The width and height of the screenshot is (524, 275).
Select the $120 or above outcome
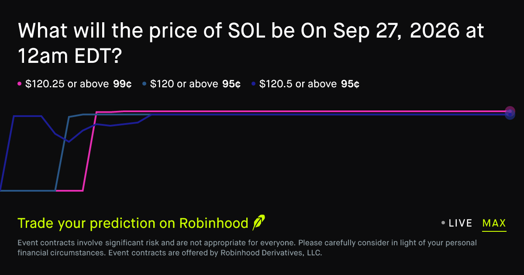pyautogui.click(x=184, y=84)
